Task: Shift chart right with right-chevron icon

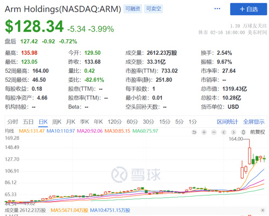Action: [x=233, y=132]
